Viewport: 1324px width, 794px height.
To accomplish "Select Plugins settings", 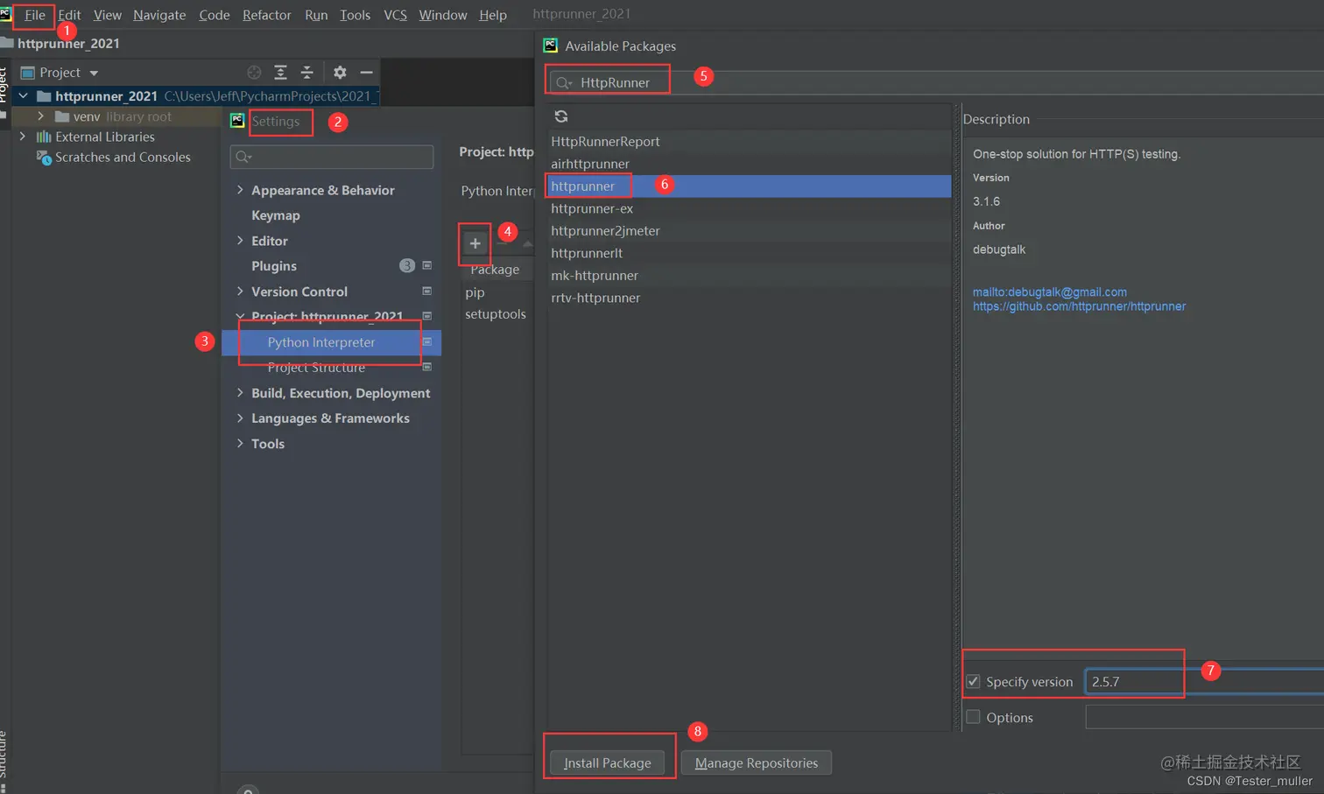I will (274, 266).
